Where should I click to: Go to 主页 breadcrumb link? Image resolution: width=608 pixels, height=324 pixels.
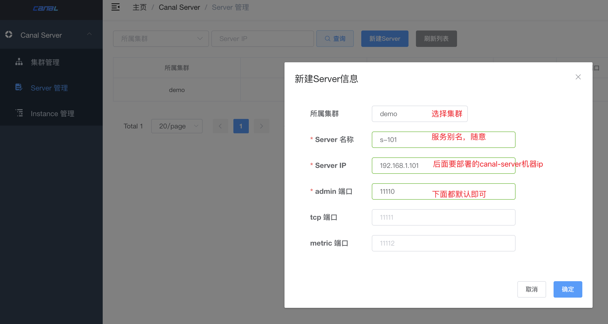[140, 7]
